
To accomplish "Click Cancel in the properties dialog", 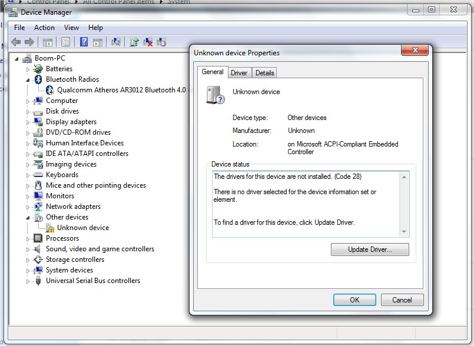I will tap(402, 300).
